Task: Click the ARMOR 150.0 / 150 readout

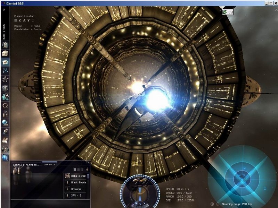Action: [x=179, y=197]
